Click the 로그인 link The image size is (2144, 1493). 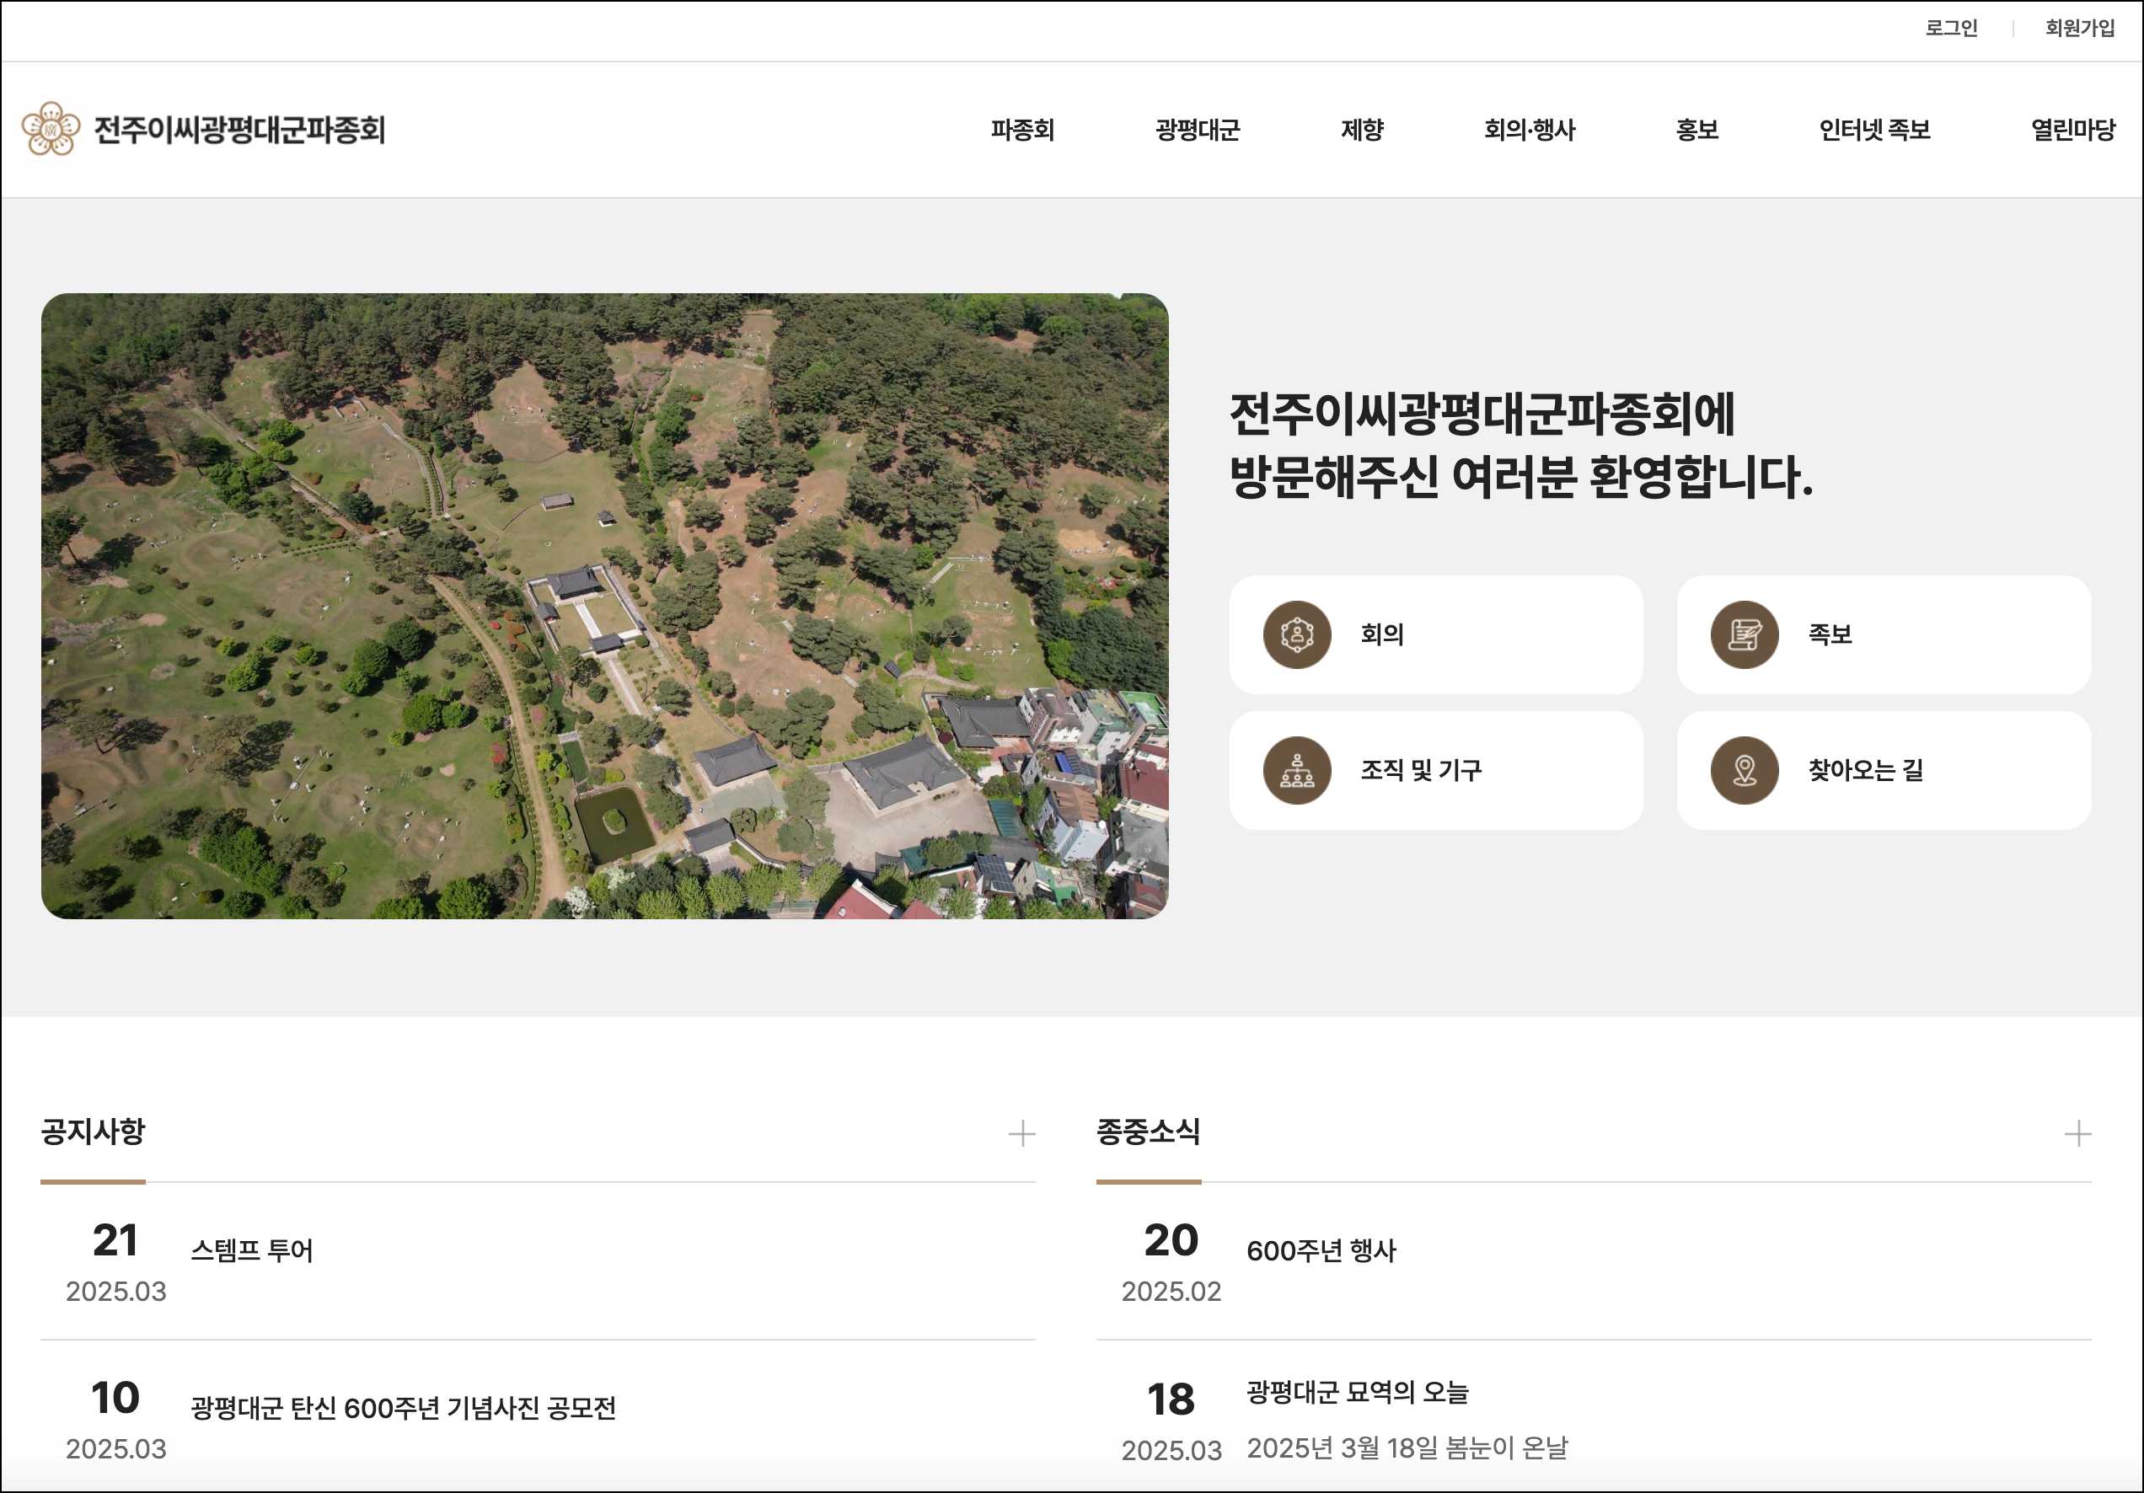coord(1951,28)
